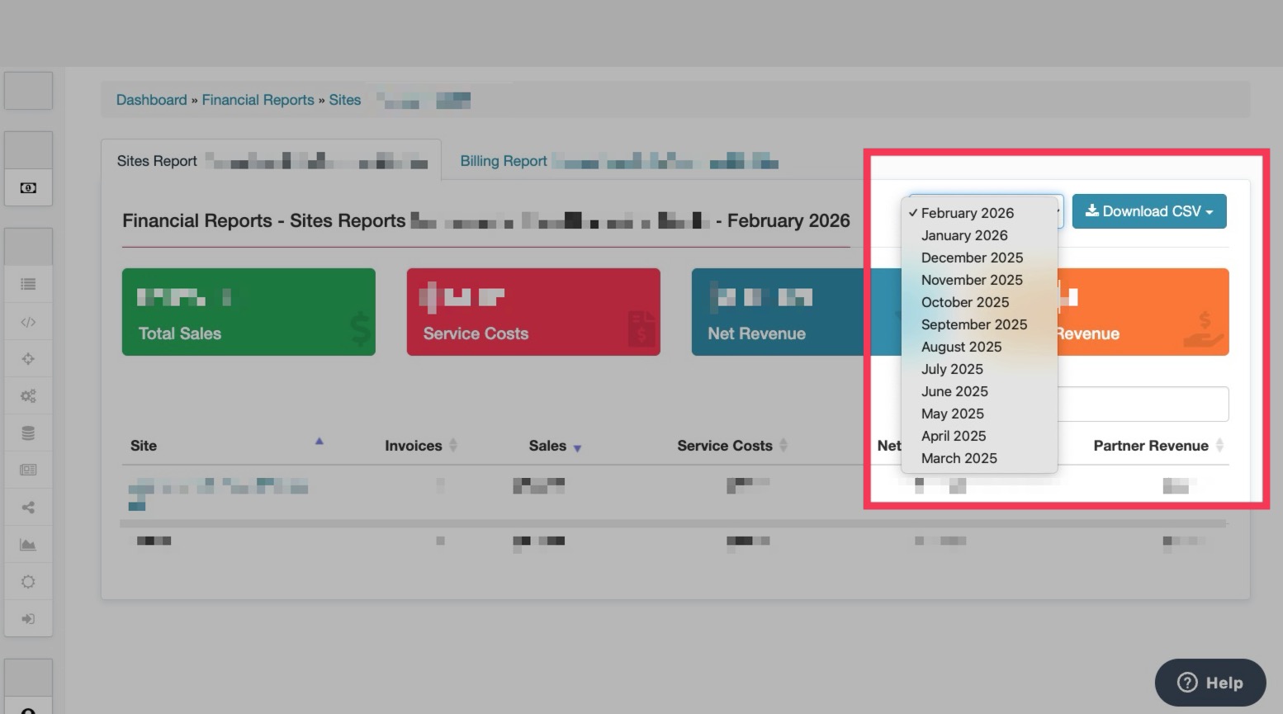The width and height of the screenshot is (1283, 714).
Task: Click the Partner Revenue column header
Action: tap(1151, 446)
